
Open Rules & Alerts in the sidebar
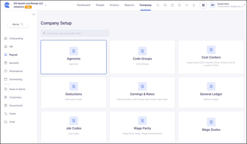click(17, 89)
